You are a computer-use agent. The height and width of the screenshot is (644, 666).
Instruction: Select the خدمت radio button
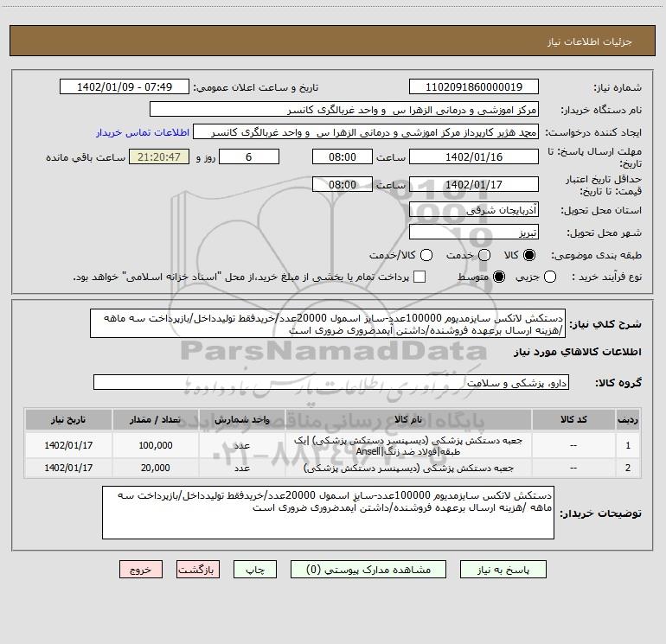click(484, 255)
